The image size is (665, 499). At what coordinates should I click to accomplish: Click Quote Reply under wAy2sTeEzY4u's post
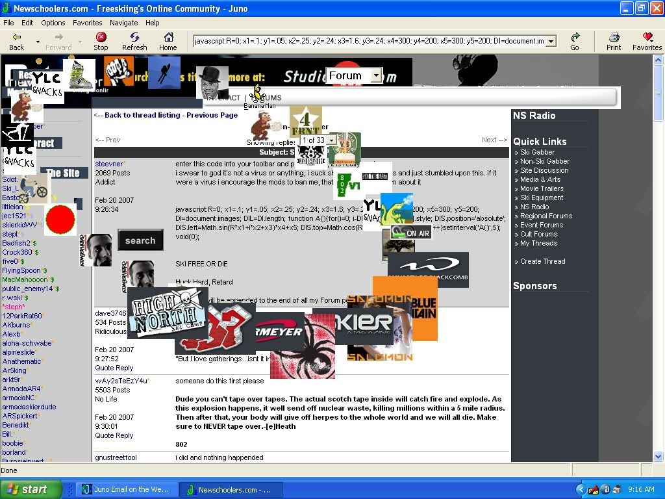coord(114,435)
